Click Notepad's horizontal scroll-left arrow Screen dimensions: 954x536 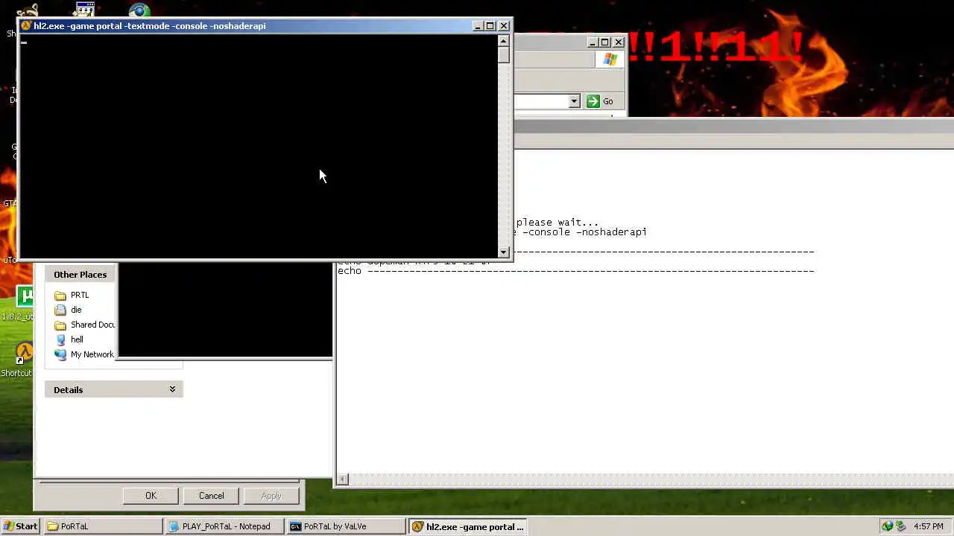click(343, 480)
